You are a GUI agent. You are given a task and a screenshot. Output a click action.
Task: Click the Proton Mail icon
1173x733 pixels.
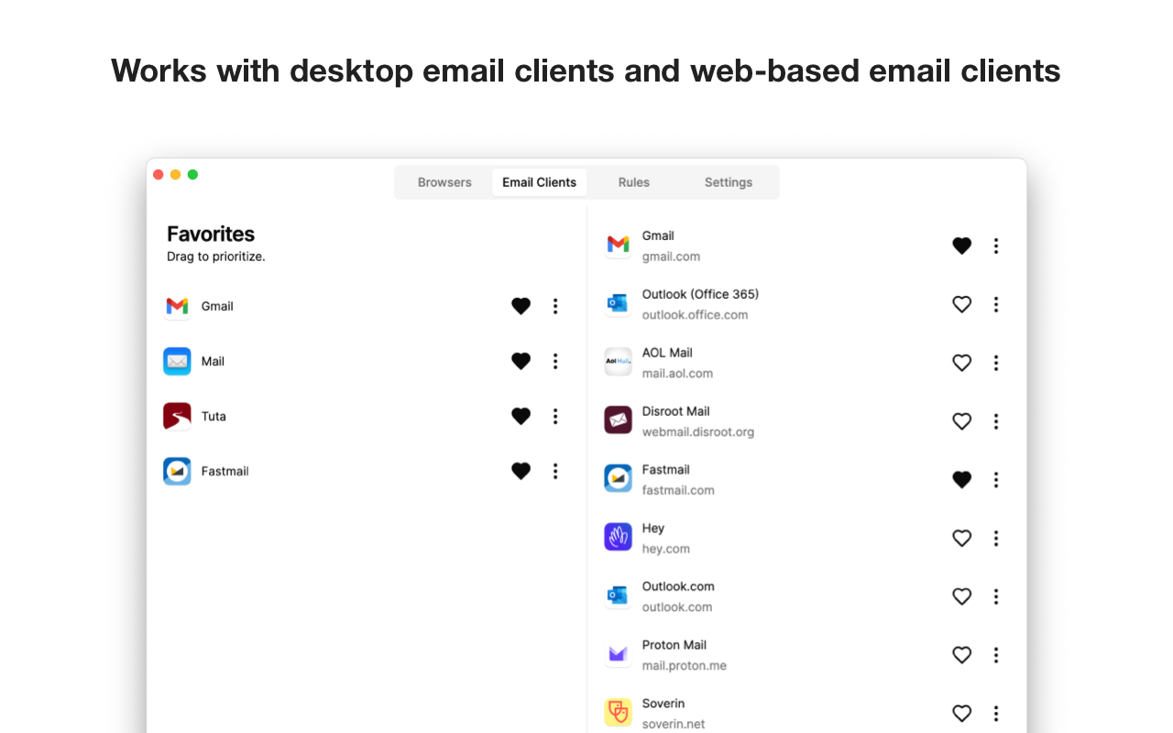pyautogui.click(x=618, y=655)
